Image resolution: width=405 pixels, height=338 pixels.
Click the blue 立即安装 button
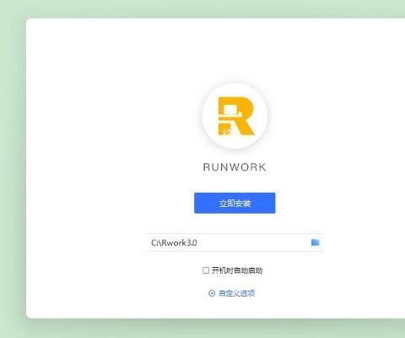pyautogui.click(x=235, y=203)
